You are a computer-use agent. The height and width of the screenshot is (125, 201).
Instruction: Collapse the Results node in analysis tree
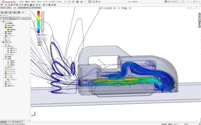pos(1,42)
